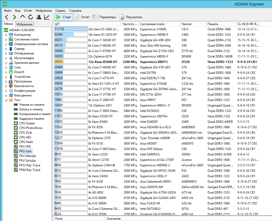Screen dimensions: 272x221
Task: Click the Back navigation arrow
Action: click(6, 17)
